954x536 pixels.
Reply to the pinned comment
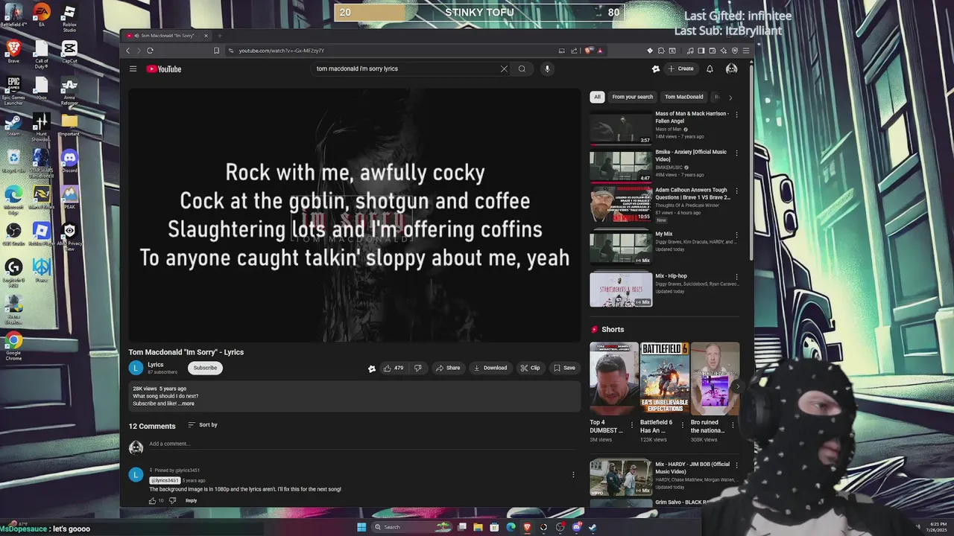coord(191,500)
